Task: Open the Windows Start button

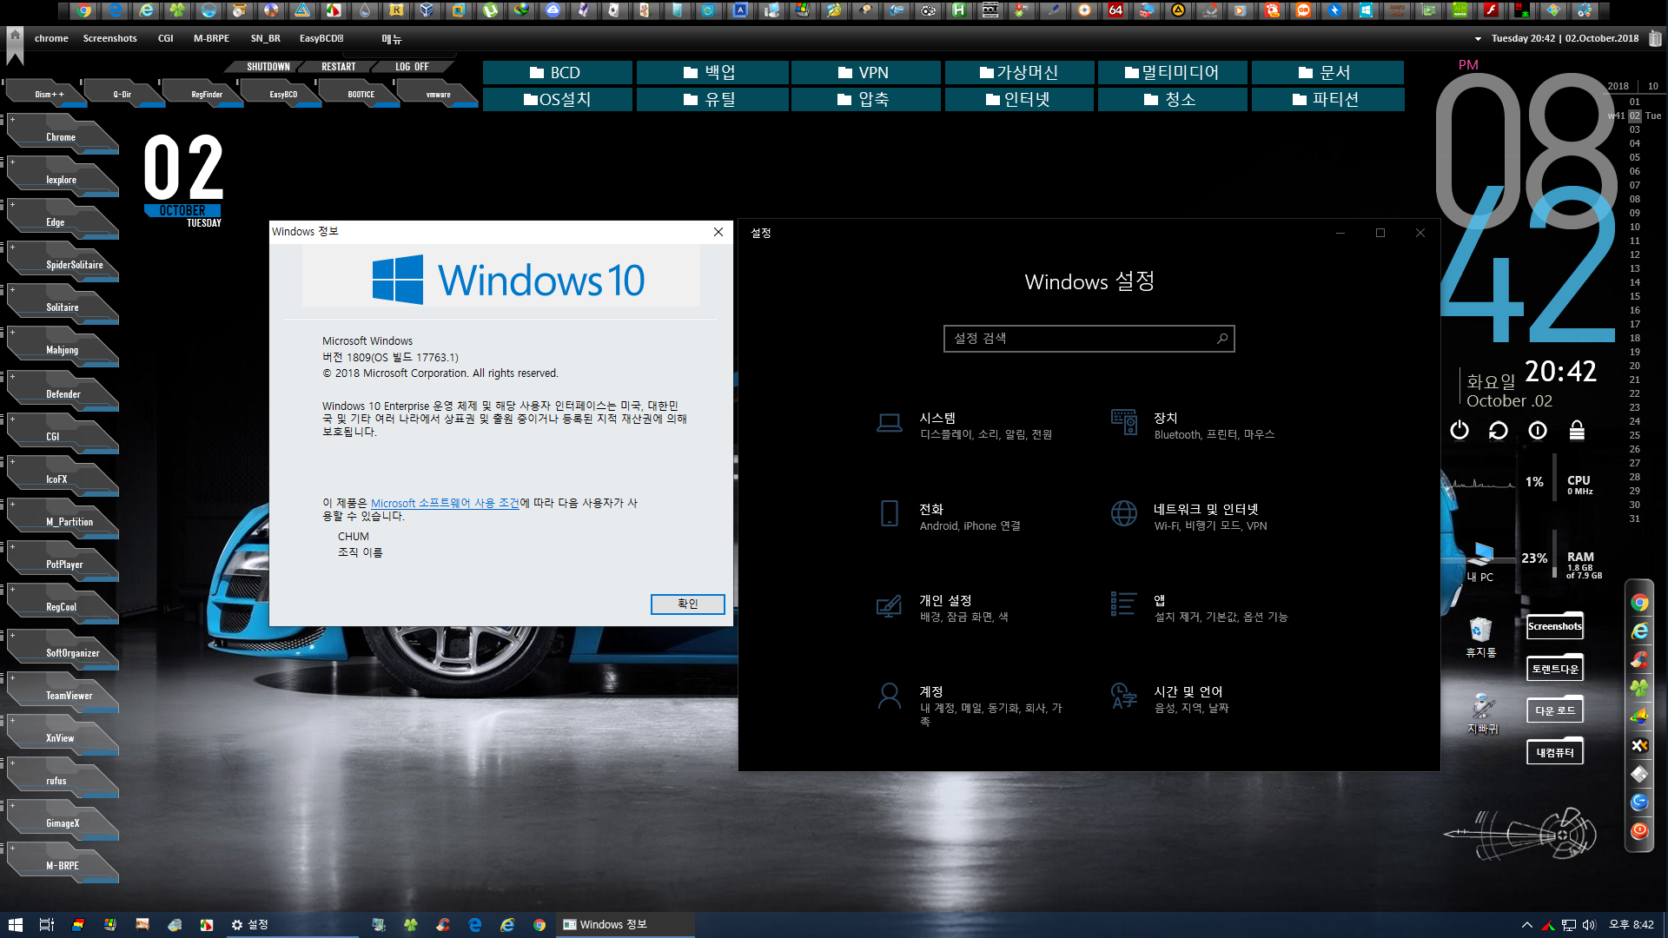Action: [16, 925]
